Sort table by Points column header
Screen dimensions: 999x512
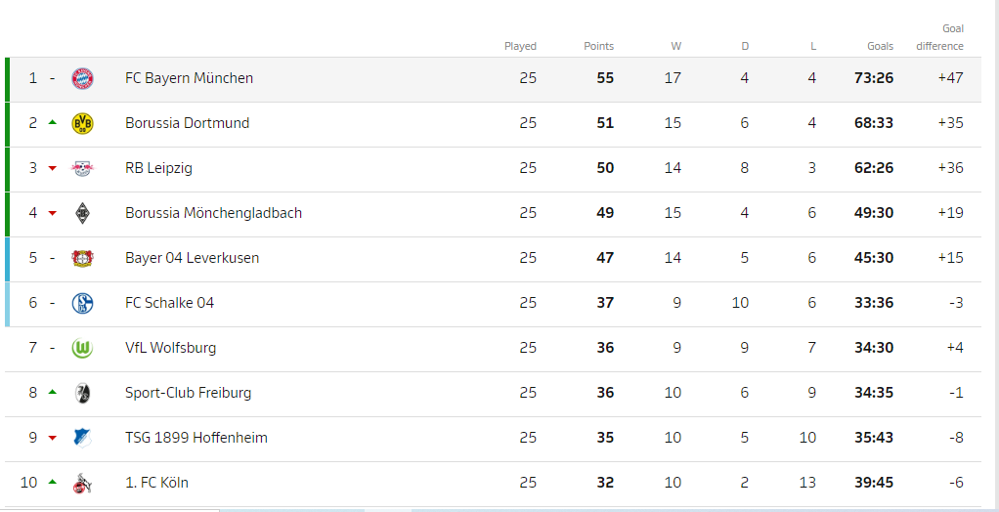(598, 46)
